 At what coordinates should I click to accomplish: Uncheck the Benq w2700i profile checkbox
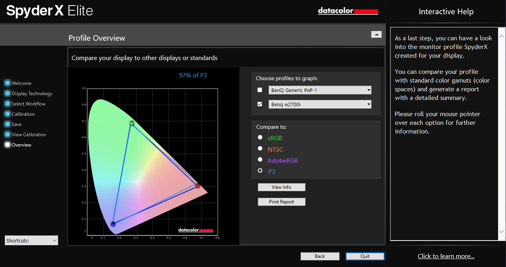260,104
